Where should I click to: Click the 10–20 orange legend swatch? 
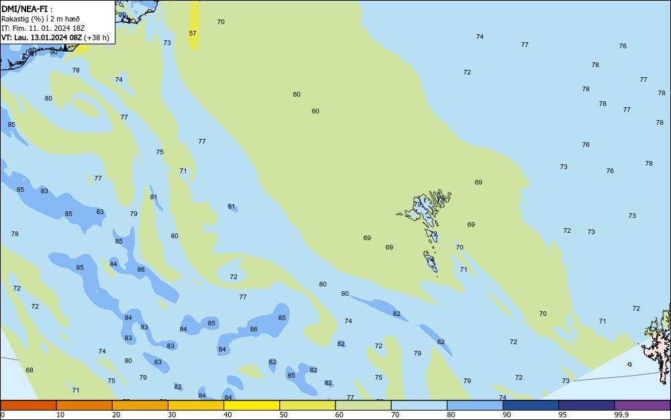pos(85,405)
